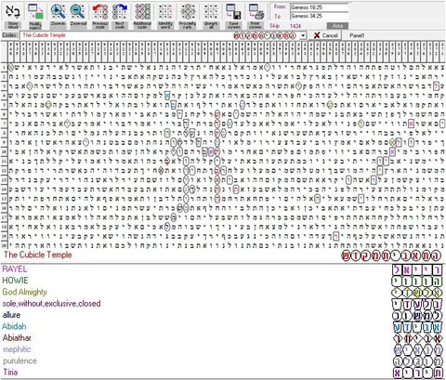This screenshot has height=380, width=446.
Task: Click the red Hebrew letters for The Cubicle Temple
Action: (x=391, y=256)
